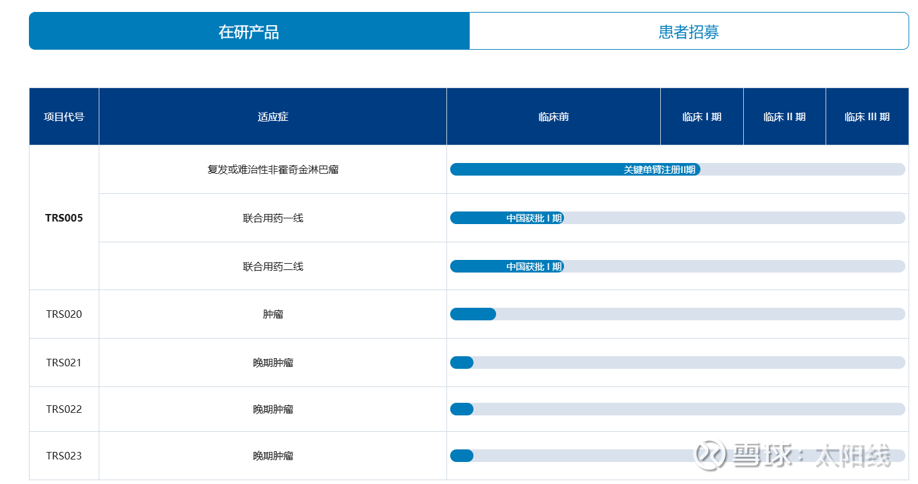Click the 适应症 column header
This screenshot has width=918, height=484.
[x=273, y=116]
